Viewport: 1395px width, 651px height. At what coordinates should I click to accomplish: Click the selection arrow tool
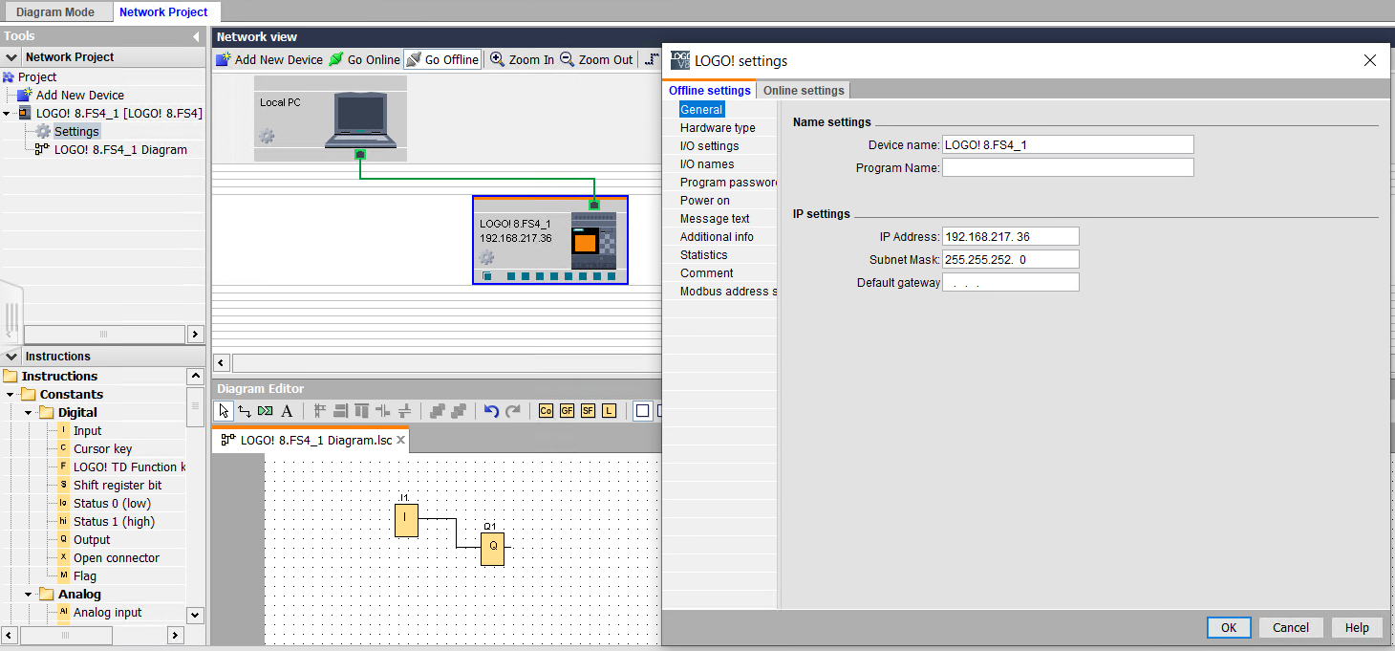[x=224, y=411]
